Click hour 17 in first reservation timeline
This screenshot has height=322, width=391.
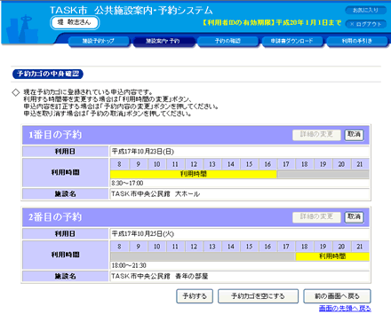click(x=286, y=164)
